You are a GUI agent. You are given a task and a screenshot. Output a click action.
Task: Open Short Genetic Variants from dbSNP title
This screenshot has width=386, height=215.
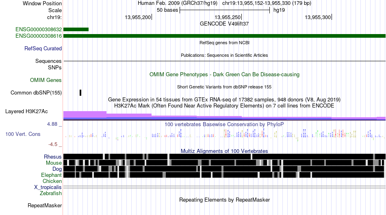(x=224, y=87)
